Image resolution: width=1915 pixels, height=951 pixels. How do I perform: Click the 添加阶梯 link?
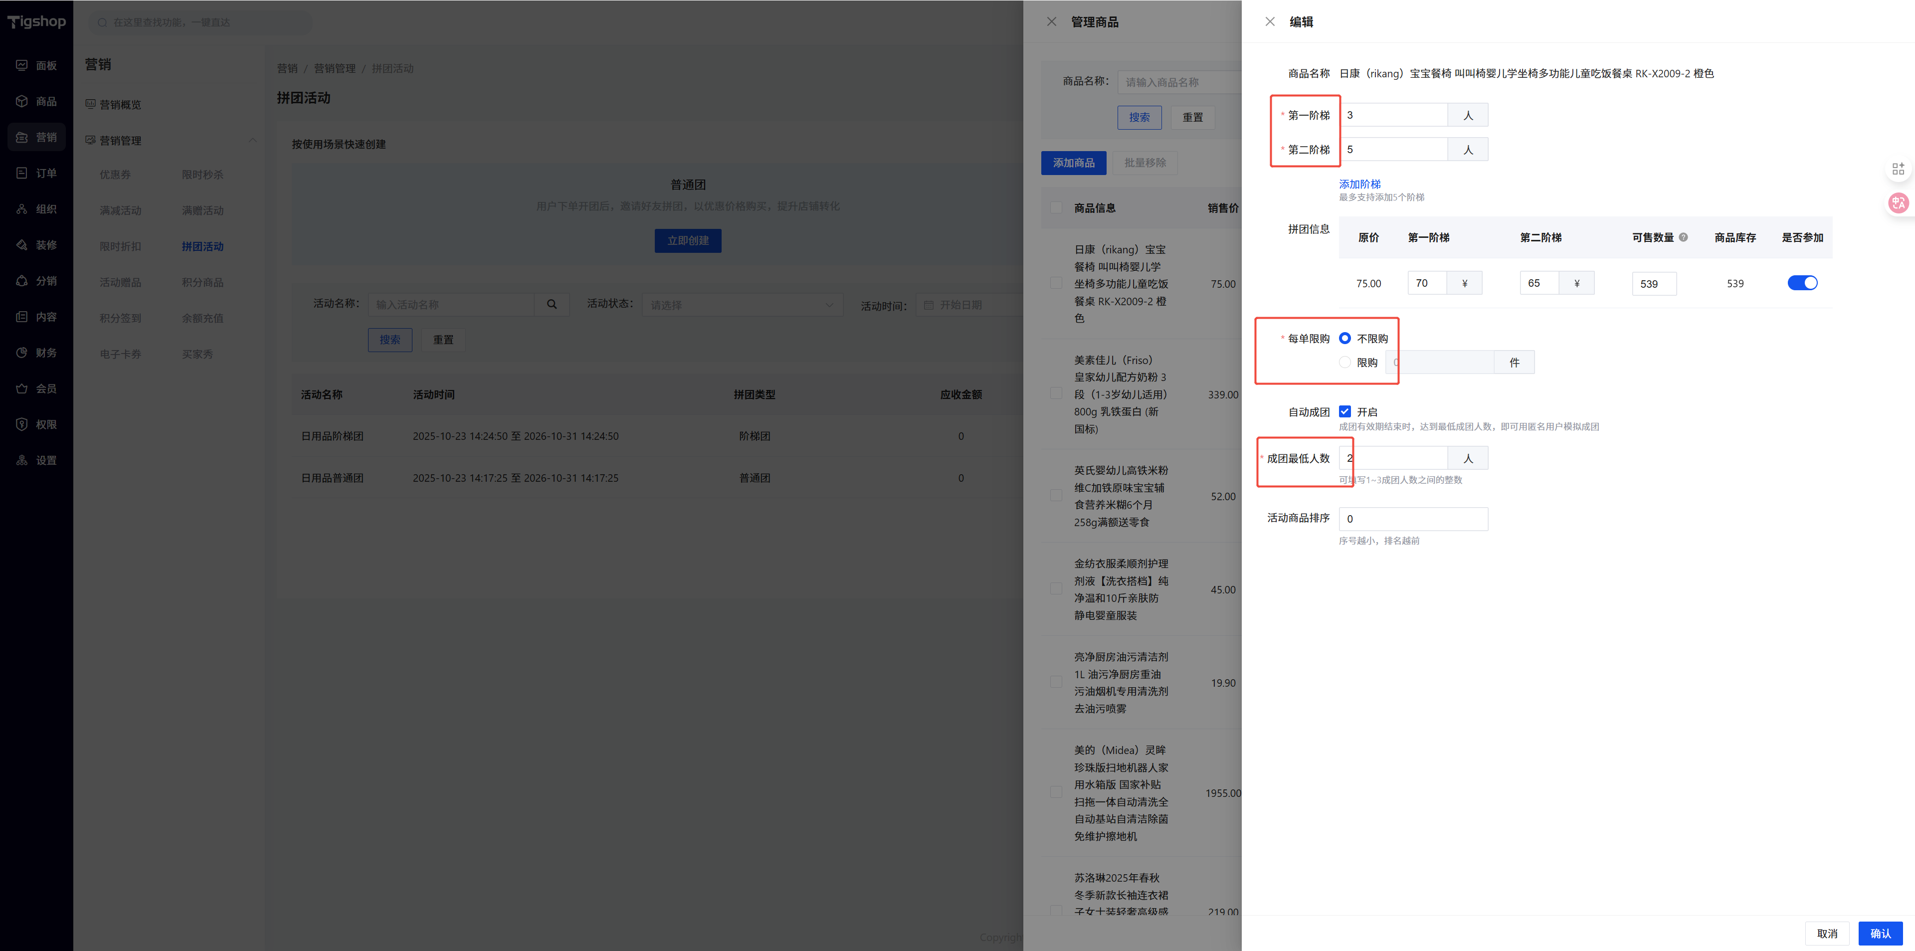1359,184
